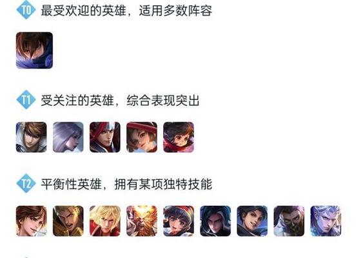Select the T2 smirking brown-haired hero portrait
This screenshot has height=258, width=363.
[31, 221]
